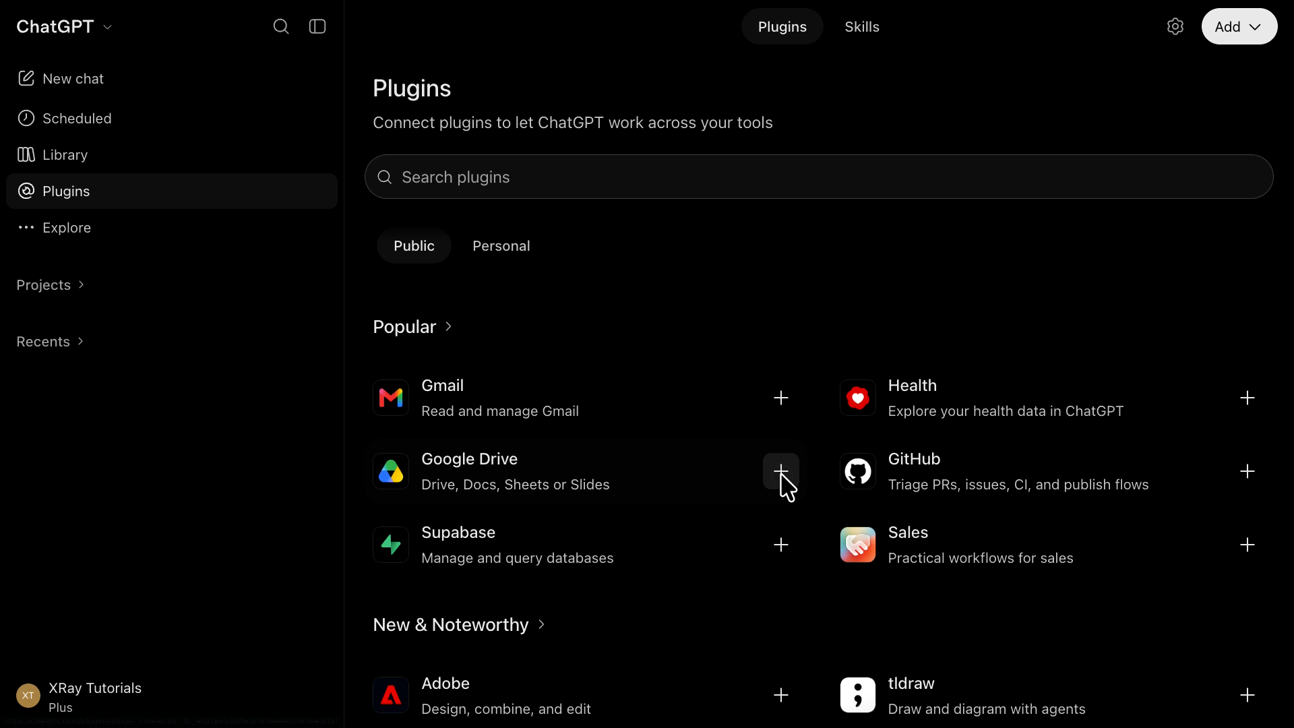This screenshot has height=728, width=1294.
Task: Switch to the Personal filter tab
Action: [501, 246]
